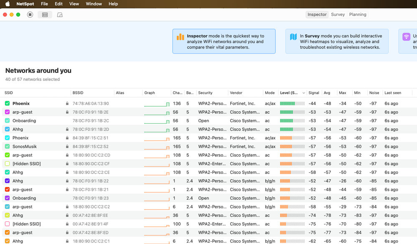Uncheck the SonosMusik network checkbox

click(8, 146)
